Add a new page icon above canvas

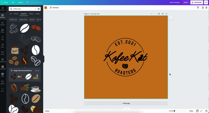(x=166, y=14)
